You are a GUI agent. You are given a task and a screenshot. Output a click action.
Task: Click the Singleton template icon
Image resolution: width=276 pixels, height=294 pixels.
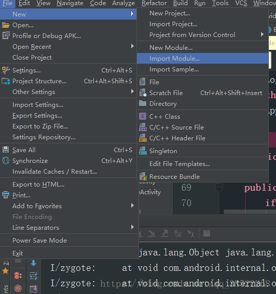click(x=143, y=151)
